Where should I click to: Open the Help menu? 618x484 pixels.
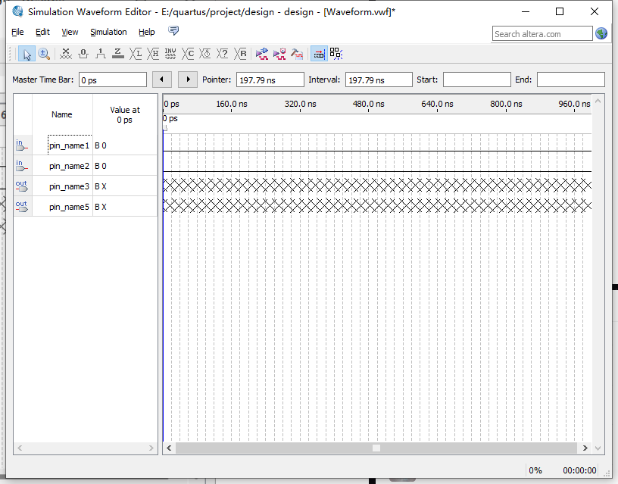(x=147, y=32)
